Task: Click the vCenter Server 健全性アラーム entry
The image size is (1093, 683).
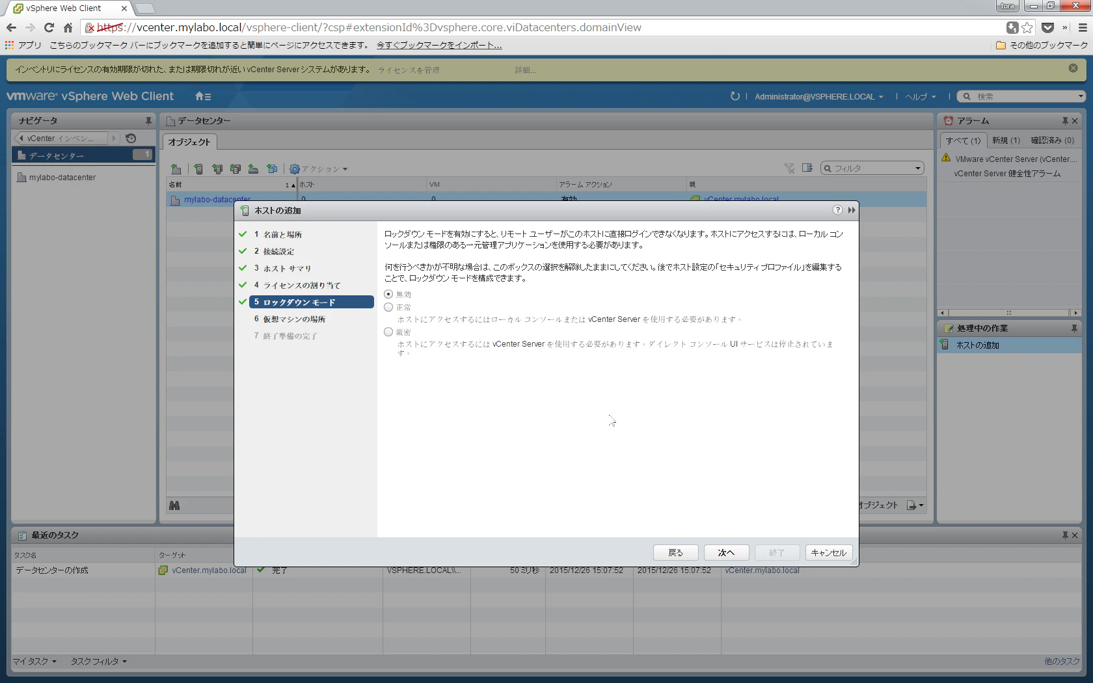Action: tap(1007, 174)
